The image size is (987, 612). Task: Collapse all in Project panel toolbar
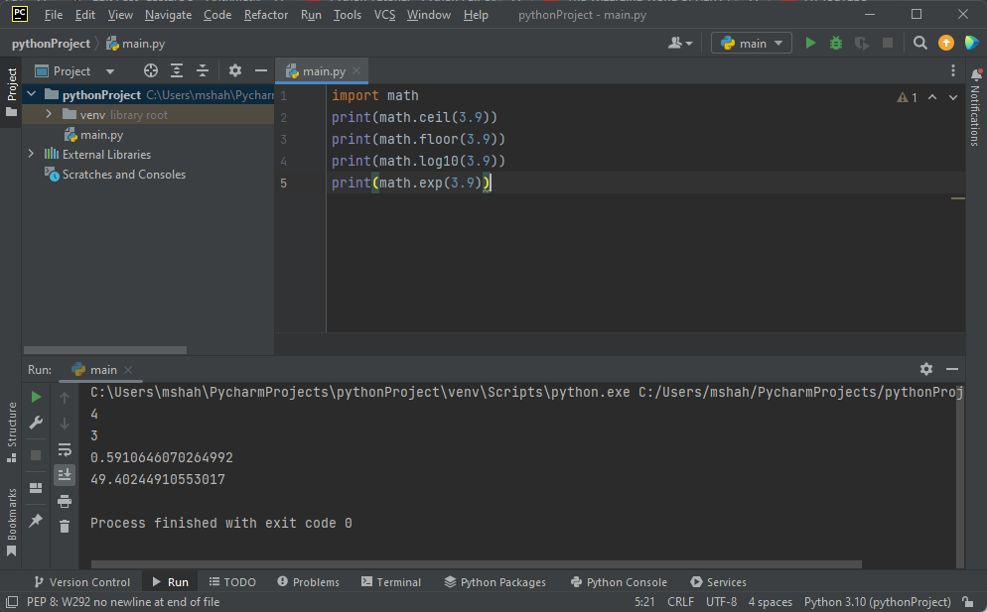[x=203, y=70]
